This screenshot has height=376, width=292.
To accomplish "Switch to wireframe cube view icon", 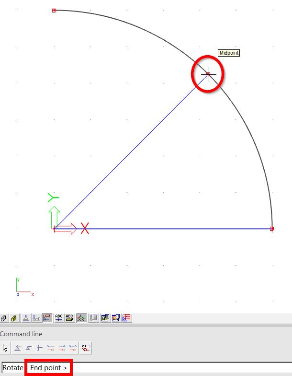I will click(x=4, y=318).
